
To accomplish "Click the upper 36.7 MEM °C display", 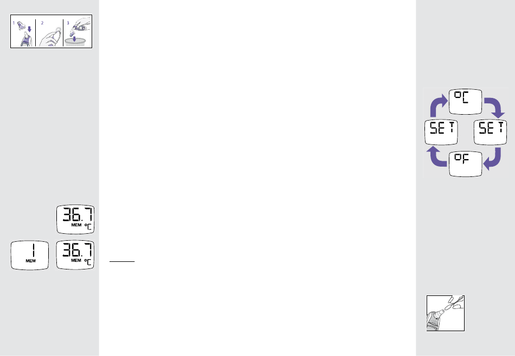I will [x=75, y=219].
